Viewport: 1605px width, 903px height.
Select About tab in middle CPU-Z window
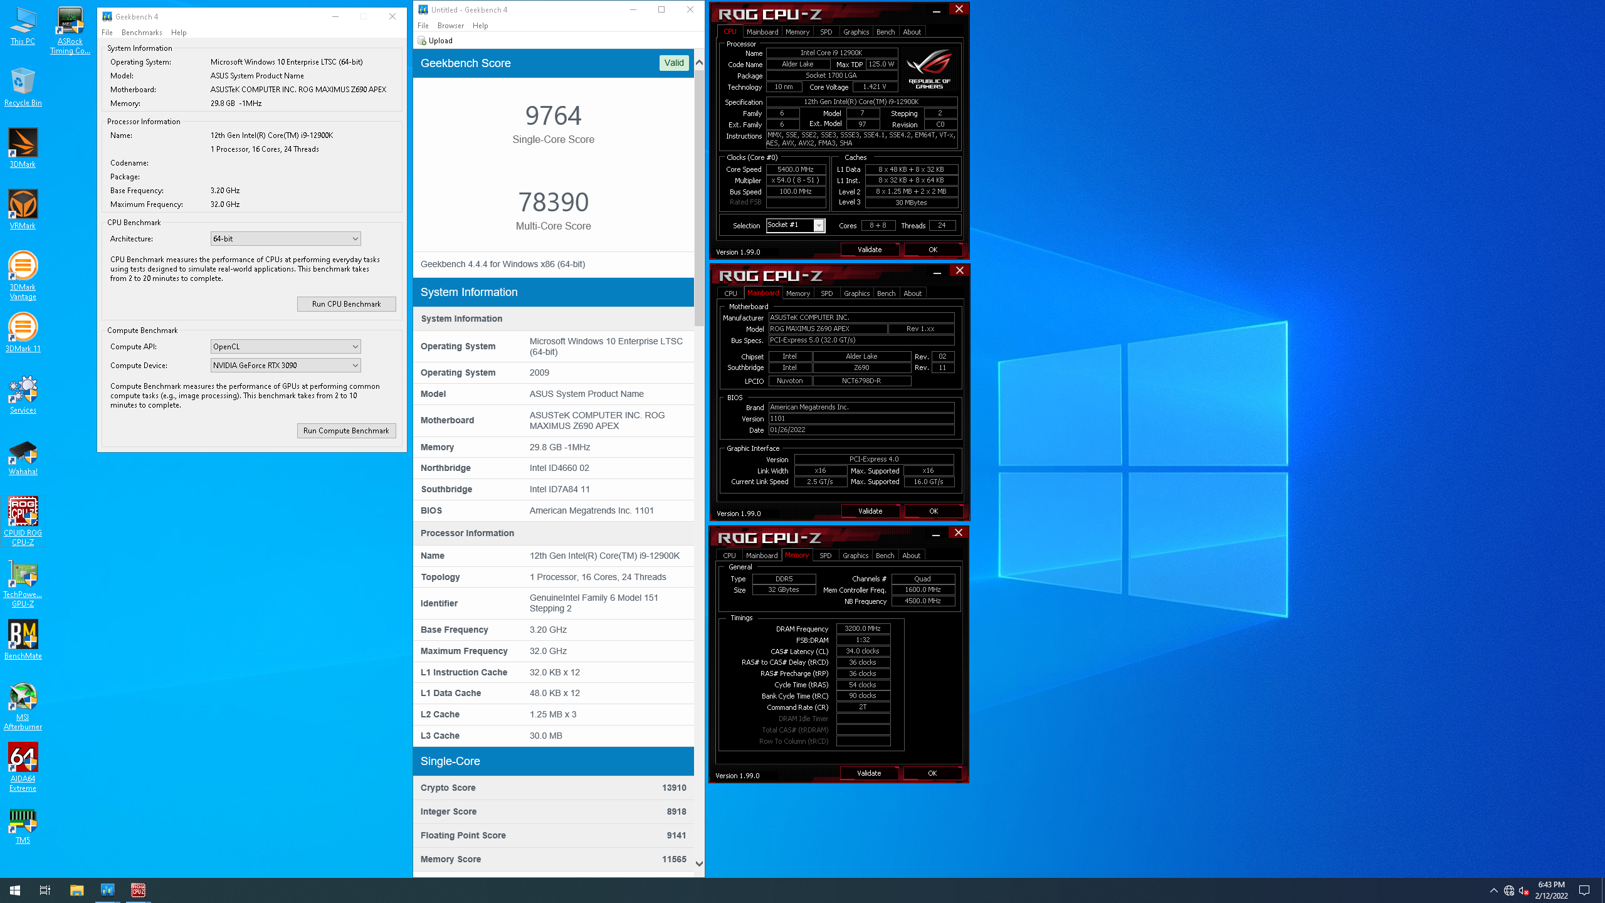(x=913, y=293)
